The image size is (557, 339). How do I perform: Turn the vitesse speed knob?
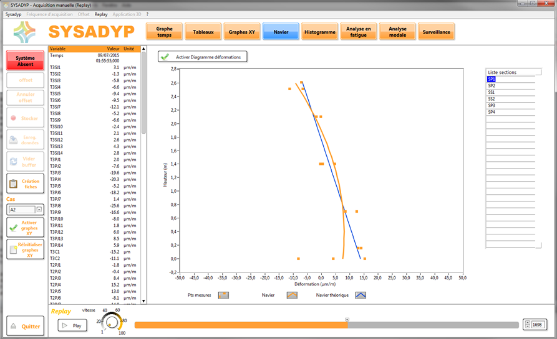[x=112, y=322]
